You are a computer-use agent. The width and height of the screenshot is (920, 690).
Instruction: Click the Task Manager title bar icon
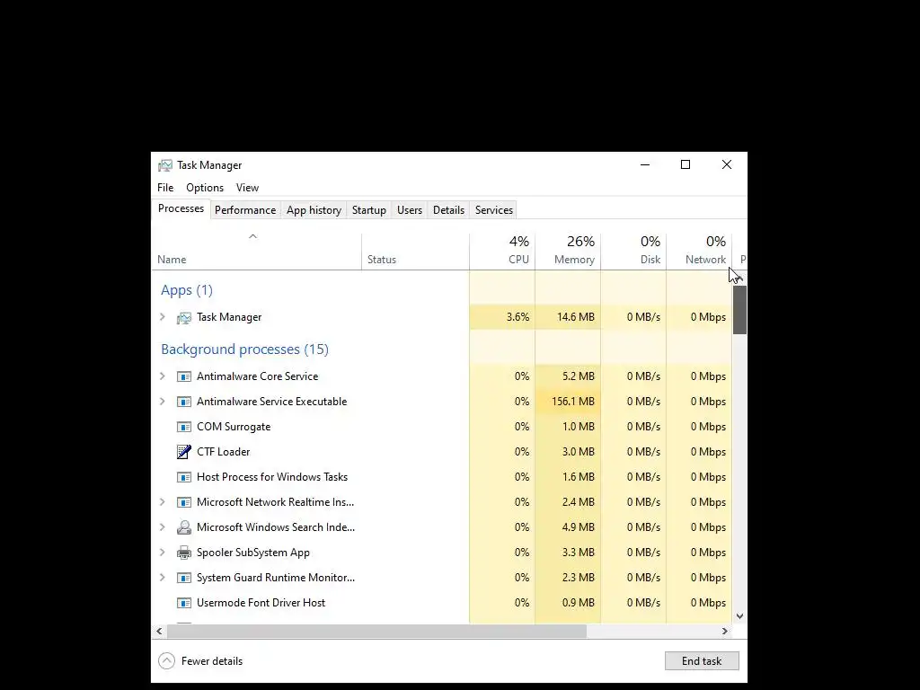coord(165,165)
